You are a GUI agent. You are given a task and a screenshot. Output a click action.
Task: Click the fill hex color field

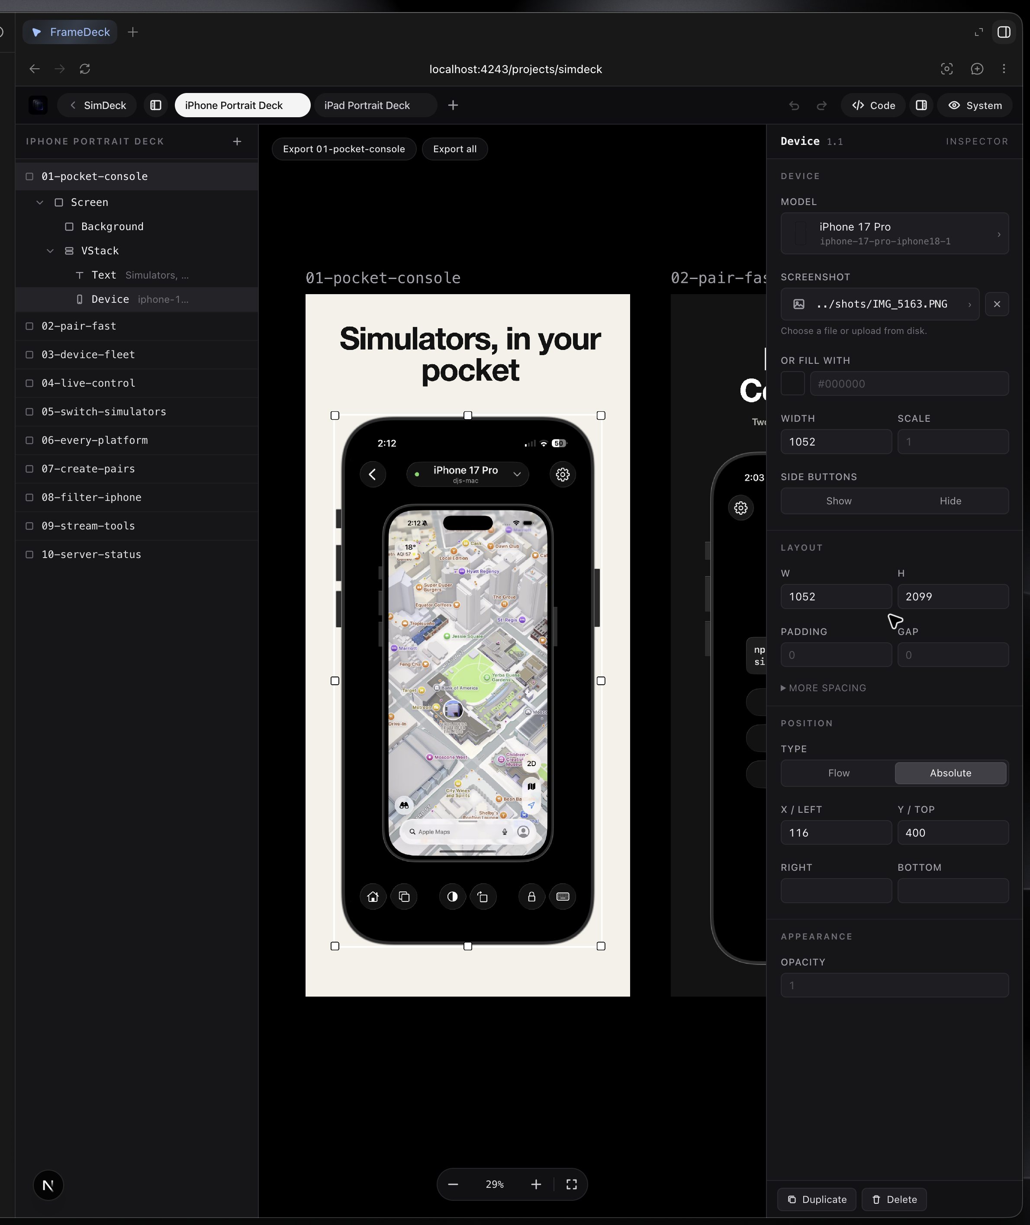coord(909,383)
